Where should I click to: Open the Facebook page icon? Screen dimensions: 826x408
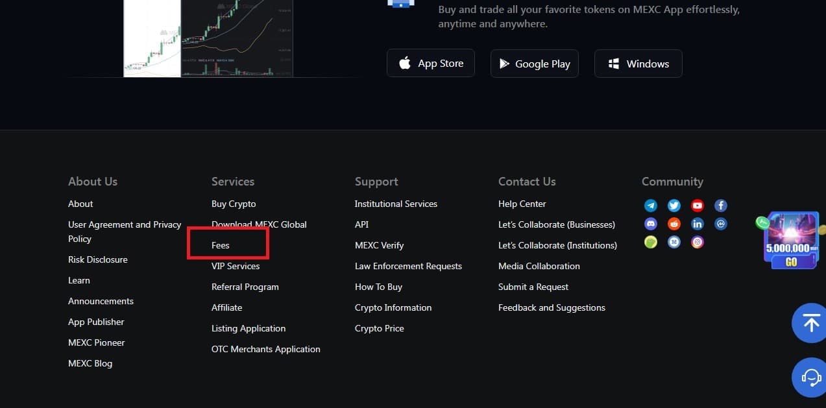tap(721, 206)
